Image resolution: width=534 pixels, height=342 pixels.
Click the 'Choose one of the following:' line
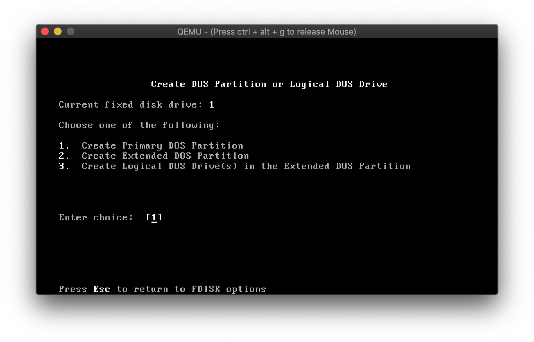pos(139,125)
